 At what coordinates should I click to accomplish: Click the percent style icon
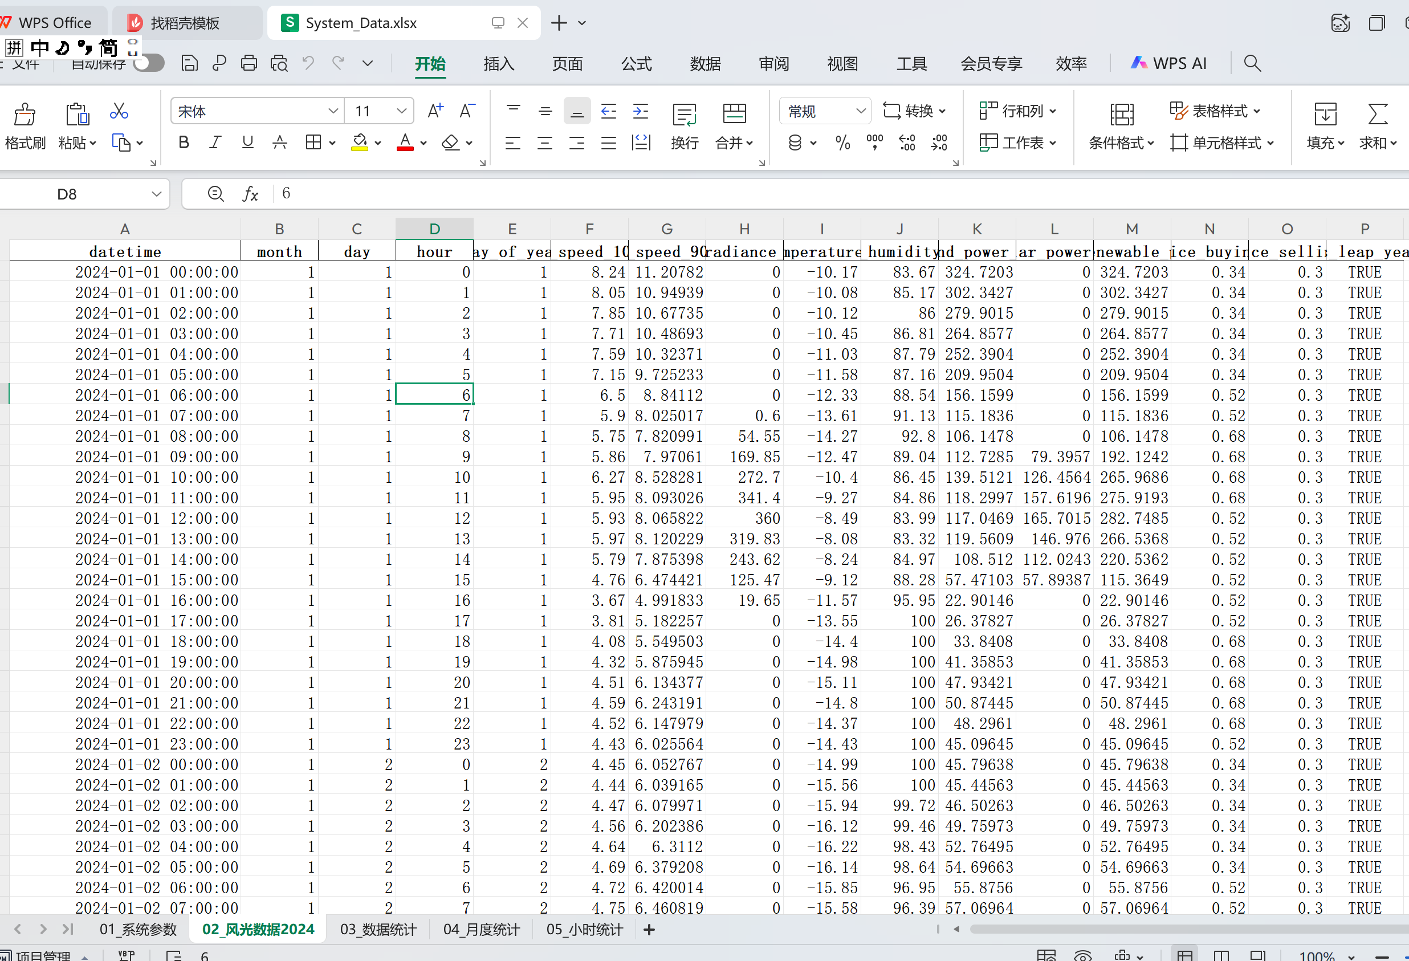coord(842,143)
